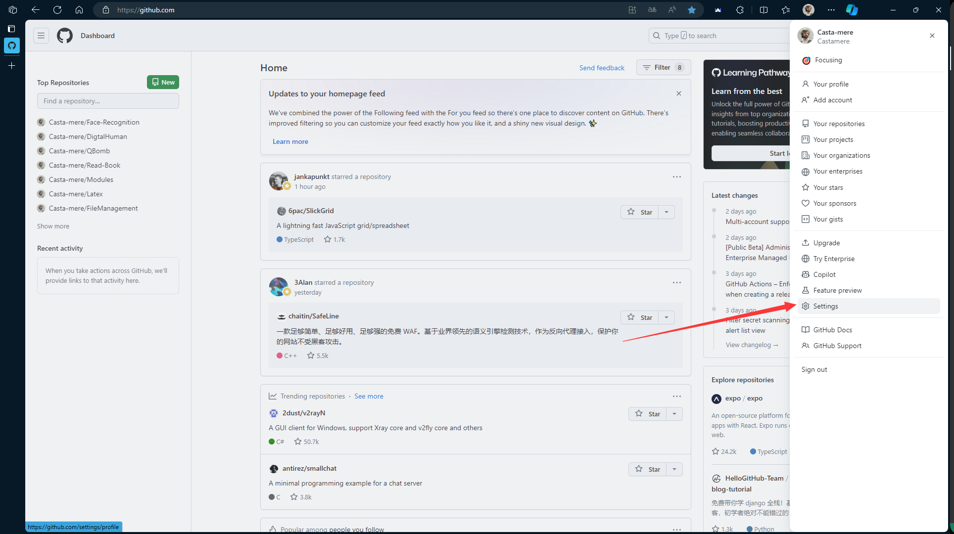Click the GitHub octocat home icon
The image size is (954, 534).
[65, 36]
